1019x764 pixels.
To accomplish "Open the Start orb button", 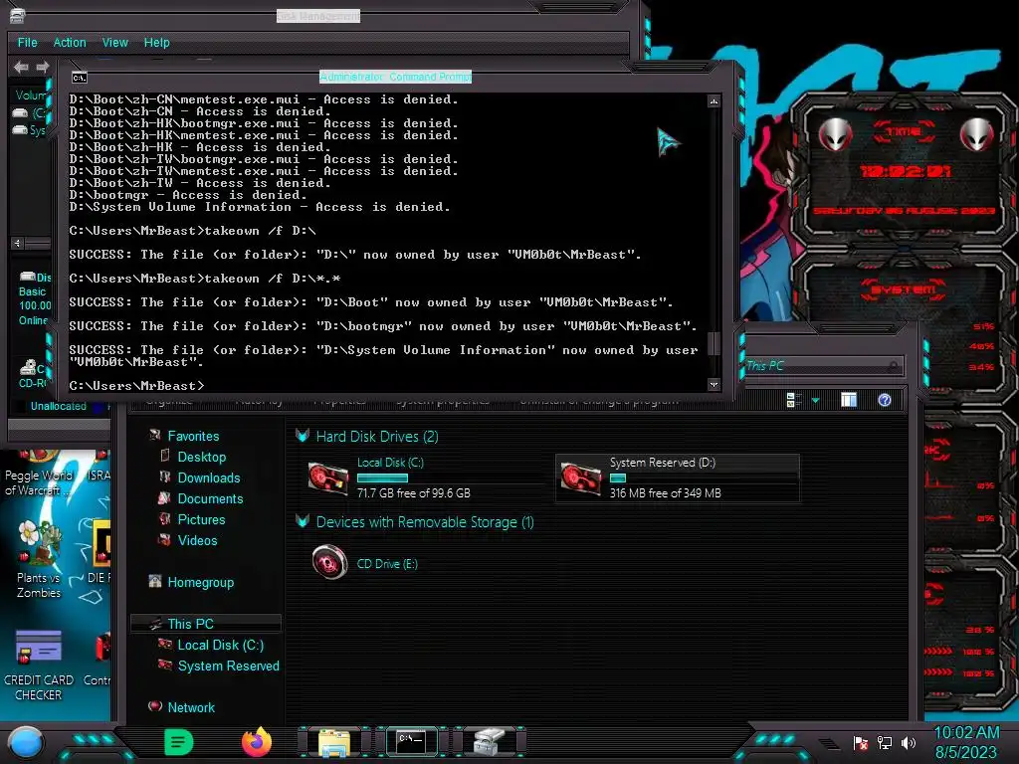I will click(x=25, y=742).
